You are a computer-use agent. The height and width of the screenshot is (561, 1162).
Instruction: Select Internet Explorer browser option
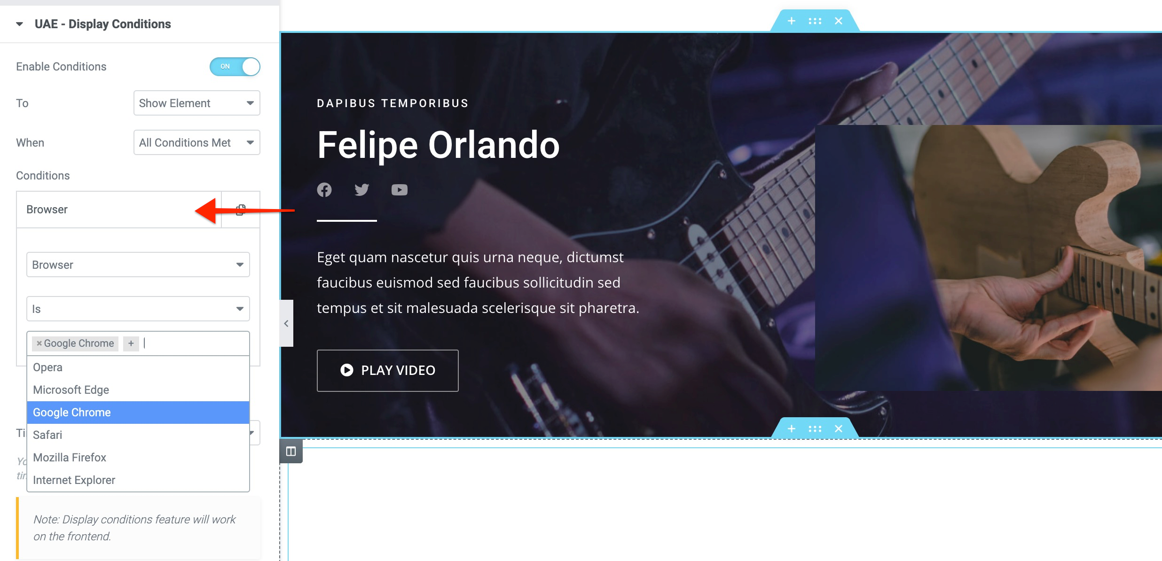click(x=74, y=480)
